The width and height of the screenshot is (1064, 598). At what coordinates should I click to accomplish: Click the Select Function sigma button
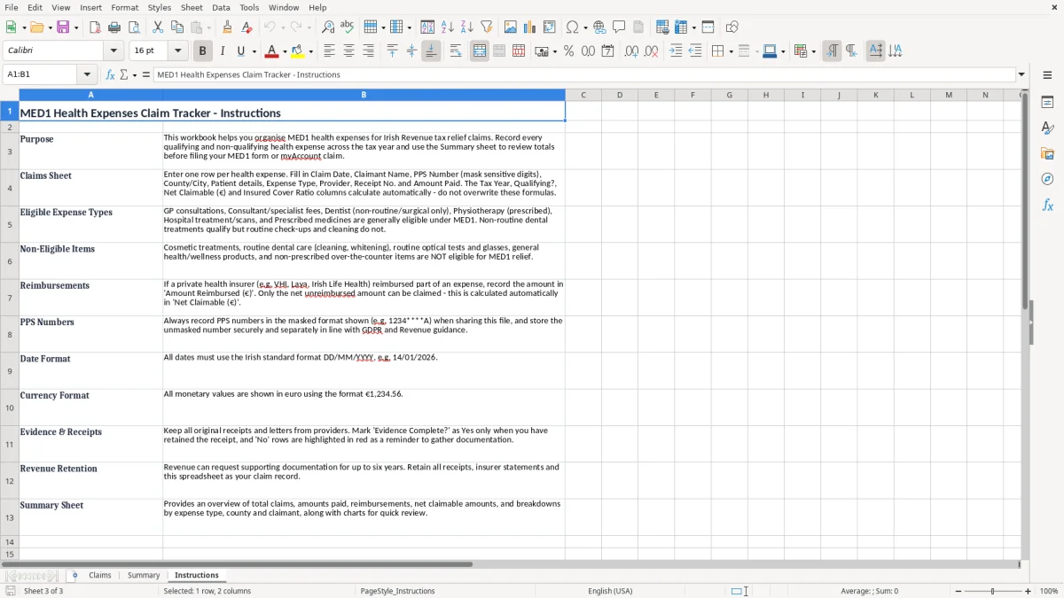[x=123, y=75]
